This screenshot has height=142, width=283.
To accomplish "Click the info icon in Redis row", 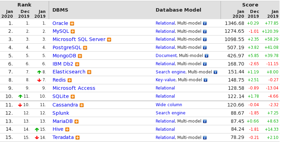I will [x=205, y=80].
